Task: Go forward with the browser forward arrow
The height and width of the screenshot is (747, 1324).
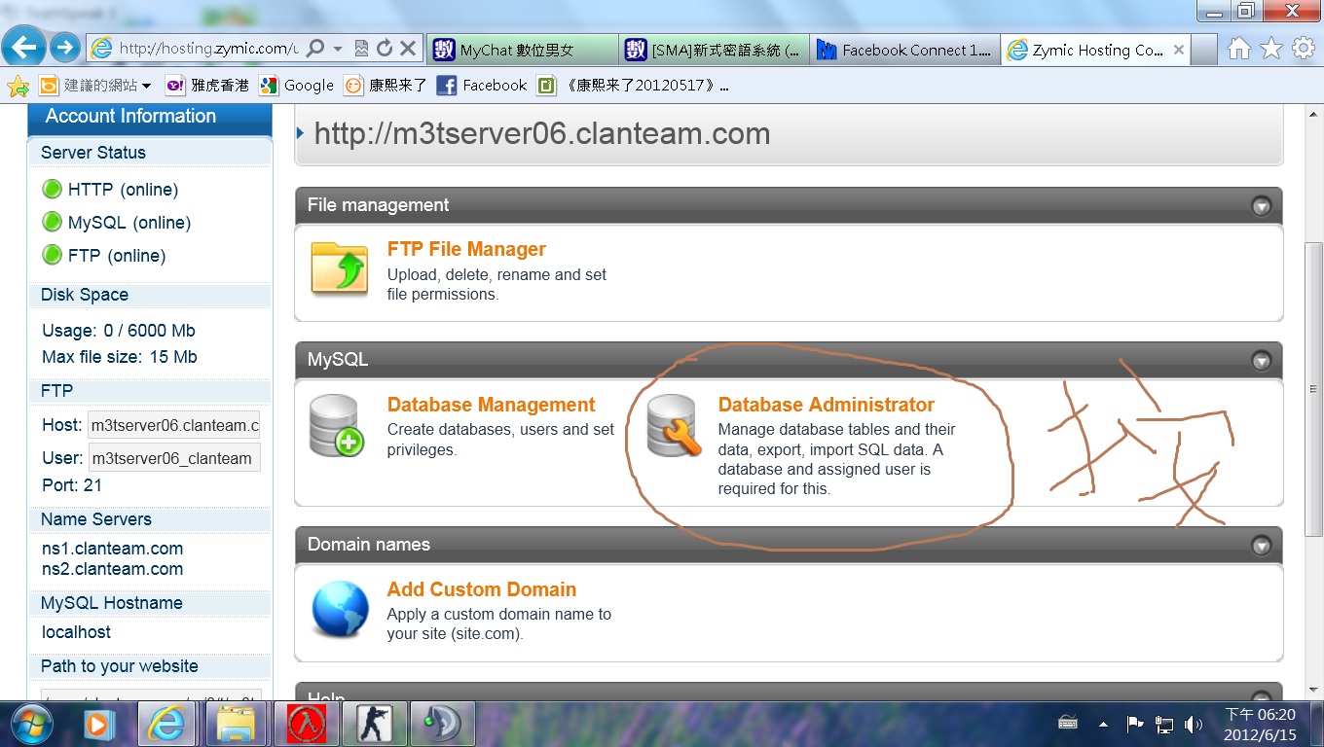Action: click(64, 46)
